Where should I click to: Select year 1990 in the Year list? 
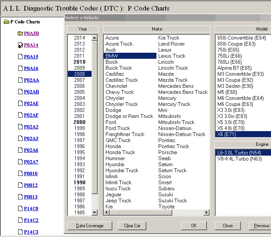point(80,182)
